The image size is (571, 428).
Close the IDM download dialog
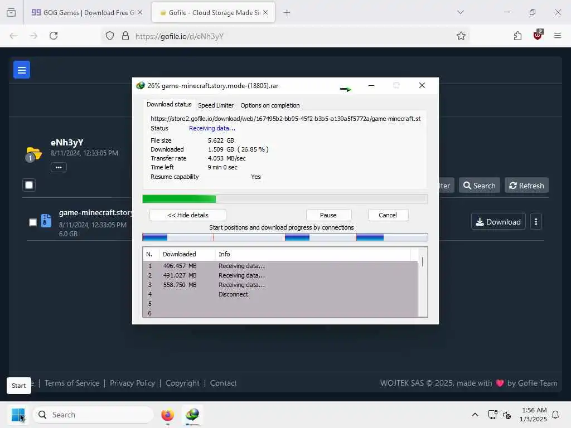click(422, 85)
